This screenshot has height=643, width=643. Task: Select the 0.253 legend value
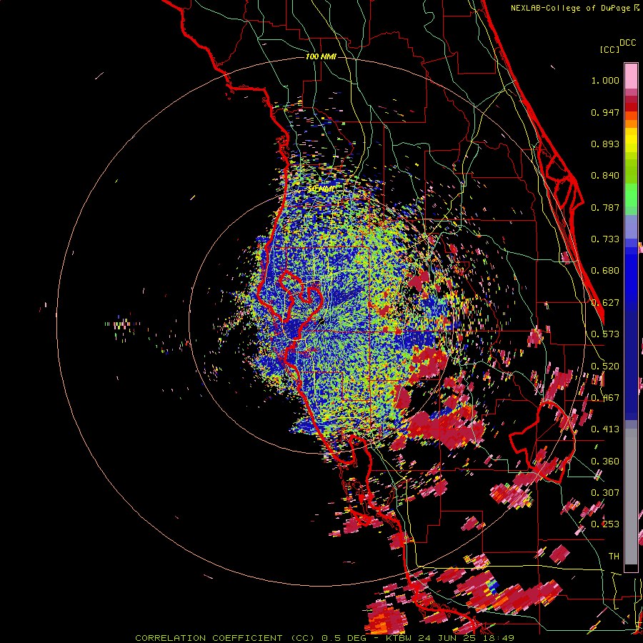(605, 524)
